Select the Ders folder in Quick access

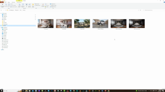(x=4, y=21)
